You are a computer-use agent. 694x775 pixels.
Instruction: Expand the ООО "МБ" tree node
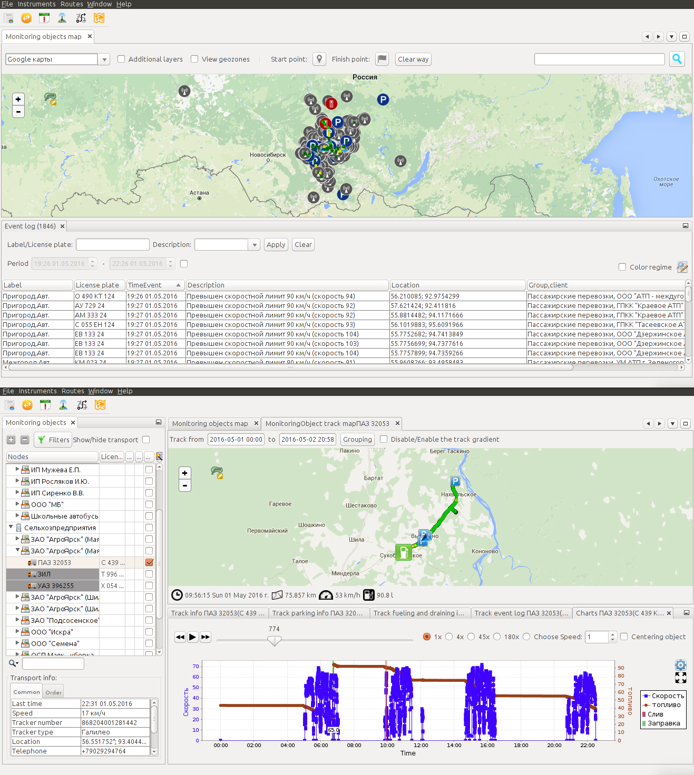[17, 504]
